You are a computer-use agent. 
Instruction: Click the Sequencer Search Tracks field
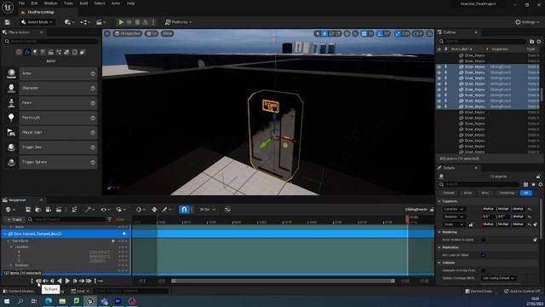coord(66,219)
